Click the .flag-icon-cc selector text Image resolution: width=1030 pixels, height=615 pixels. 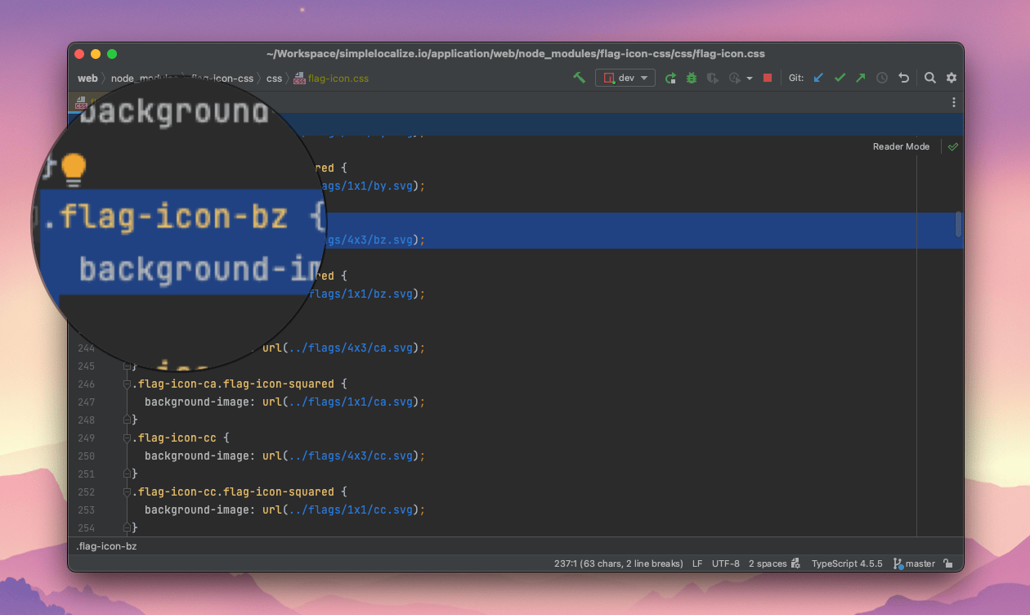[x=175, y=438]
